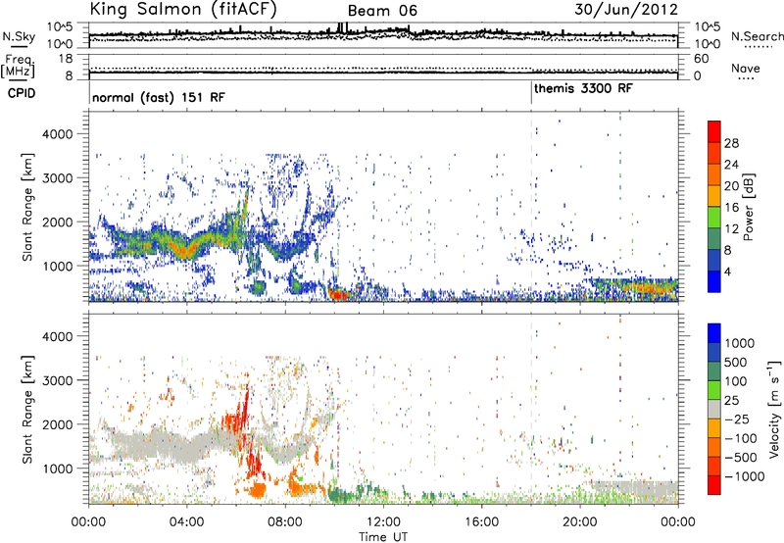The width and height of the screenshot is (784, 543).
Task: Click the date '30/Jun/2012'
Action: [626, 10]
